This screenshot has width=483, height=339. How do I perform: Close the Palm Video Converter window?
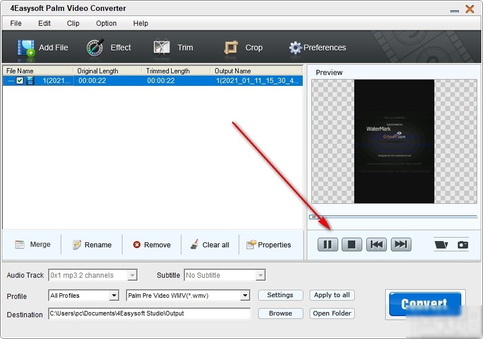pyautogui.click(x=470, y=9)
